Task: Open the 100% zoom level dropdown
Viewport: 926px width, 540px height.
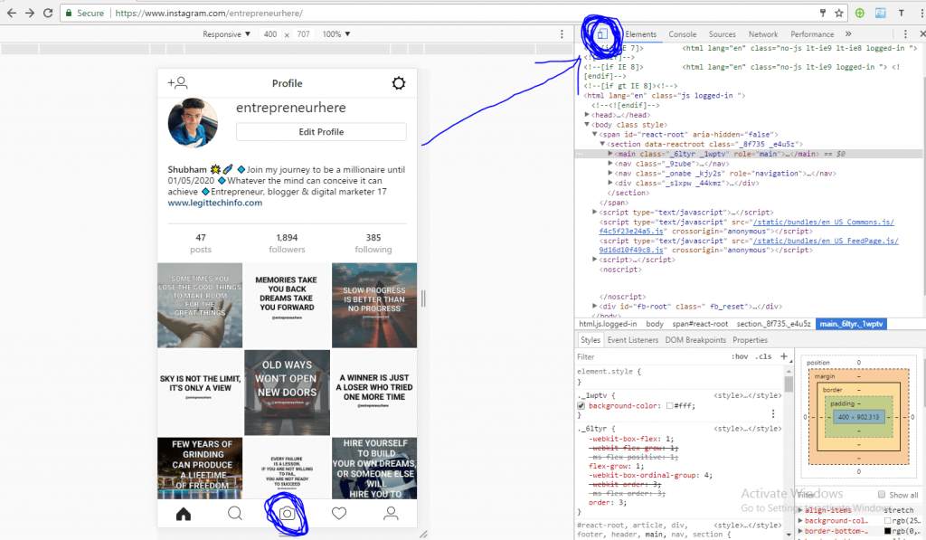Action: pyautogui.click(x=335, y=33)
